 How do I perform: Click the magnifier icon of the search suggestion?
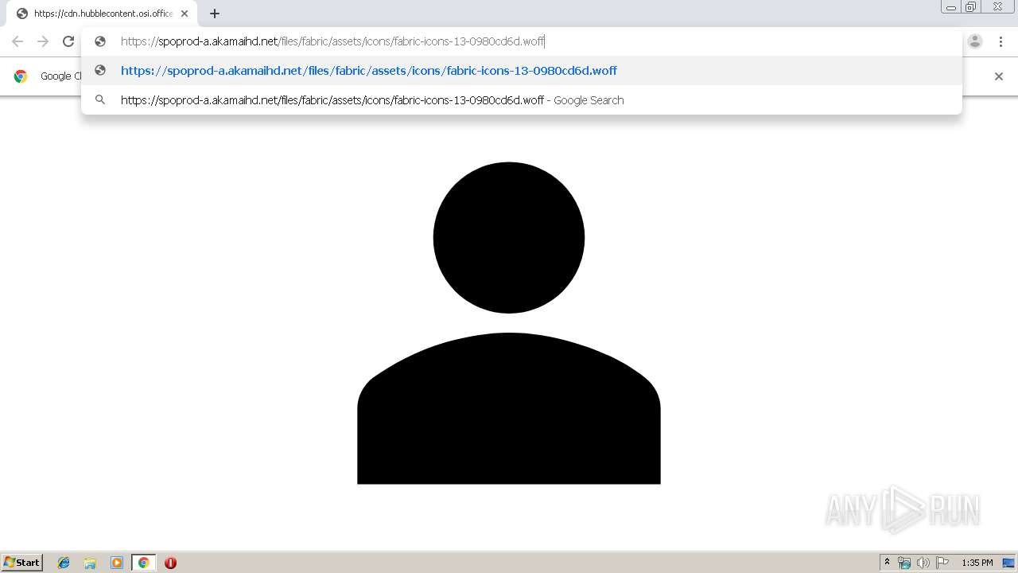pos(100,100)
